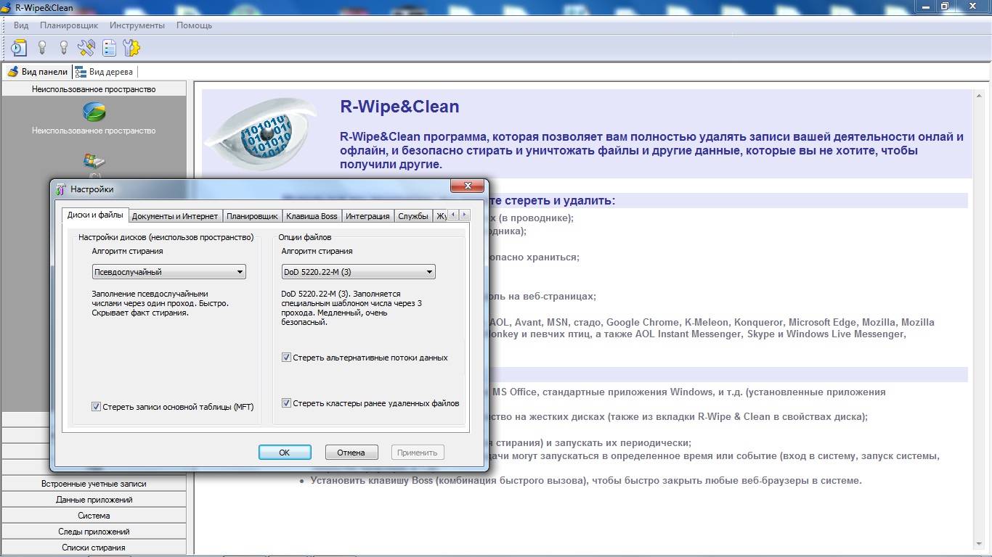Open the Данные приложений section
Image resolution: width=992 pixels, height=557 pixels.
(94, 500)
